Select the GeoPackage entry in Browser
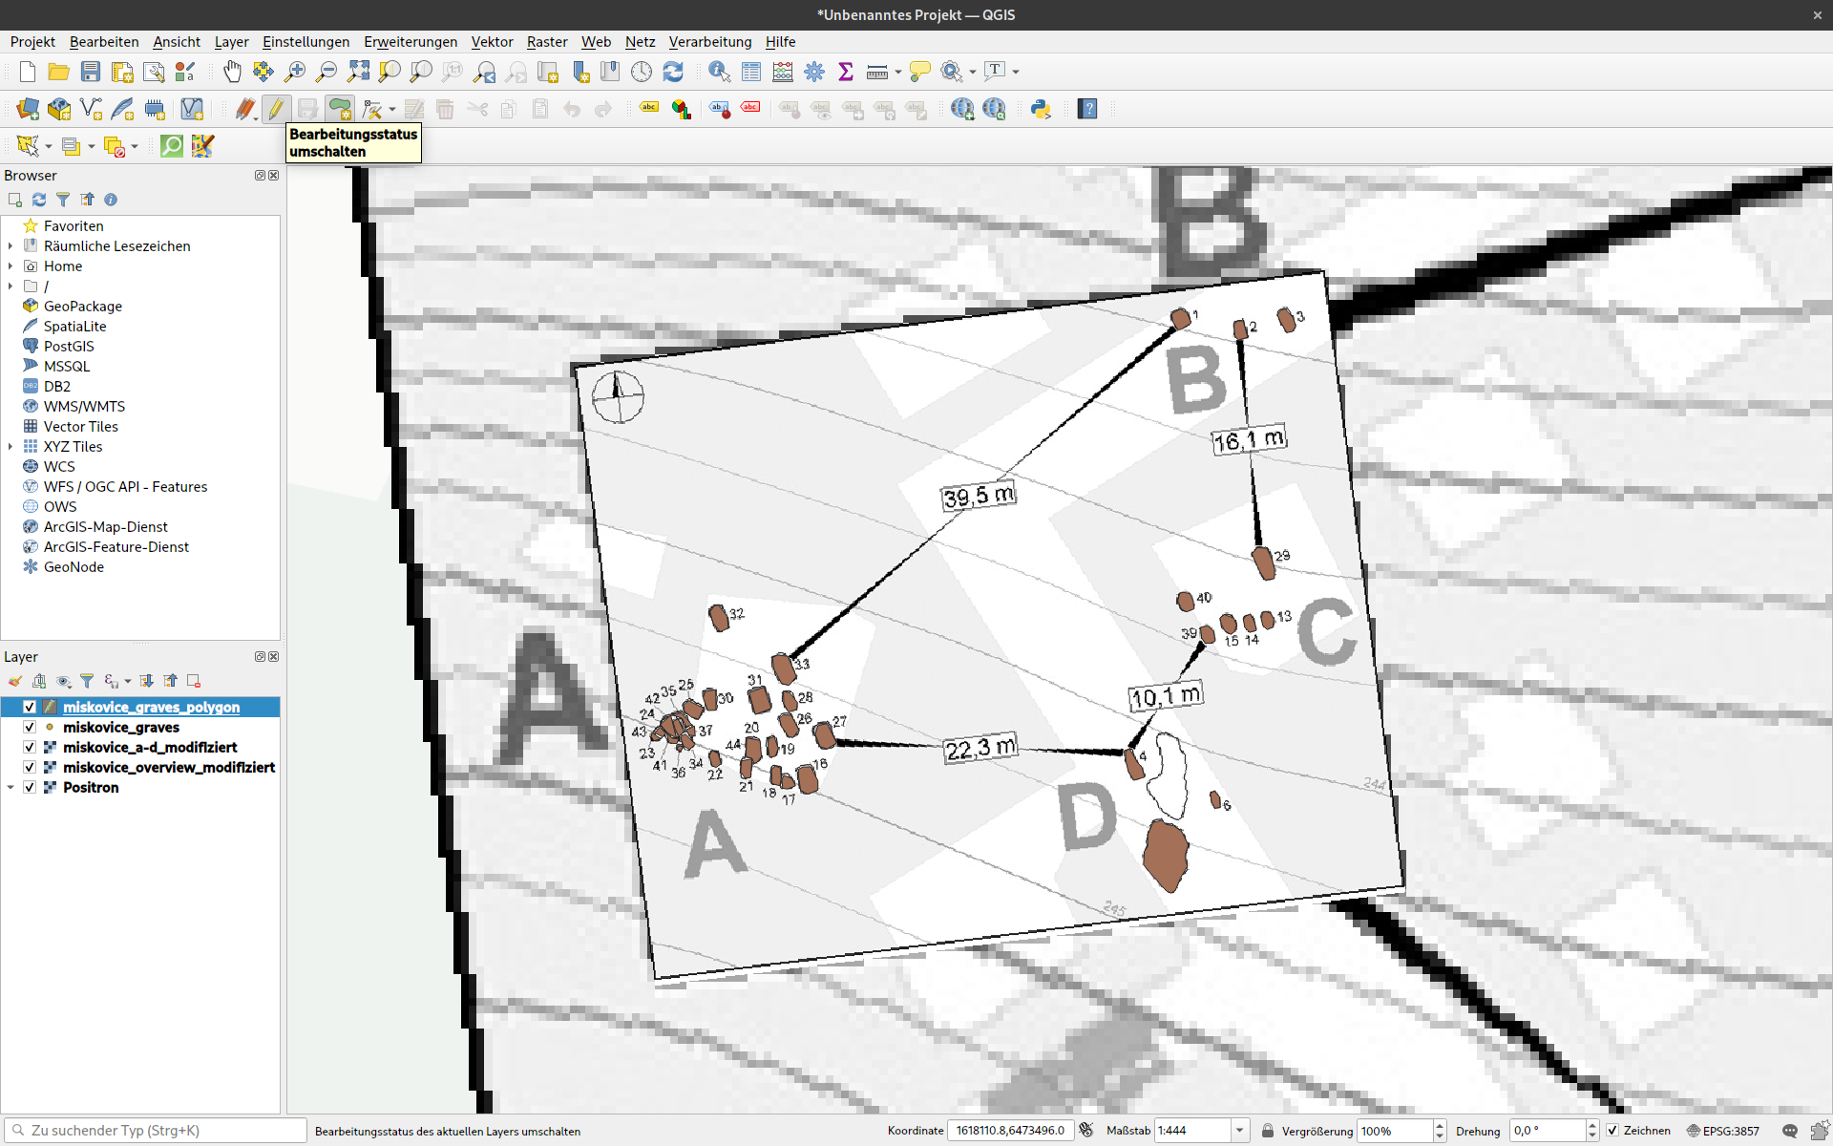This screenshot has width=1833, height=1146. 83,307
